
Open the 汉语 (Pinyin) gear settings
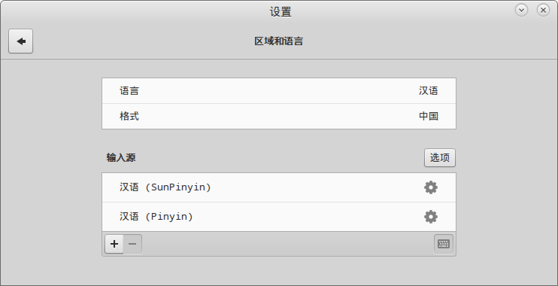coord(431,217)
